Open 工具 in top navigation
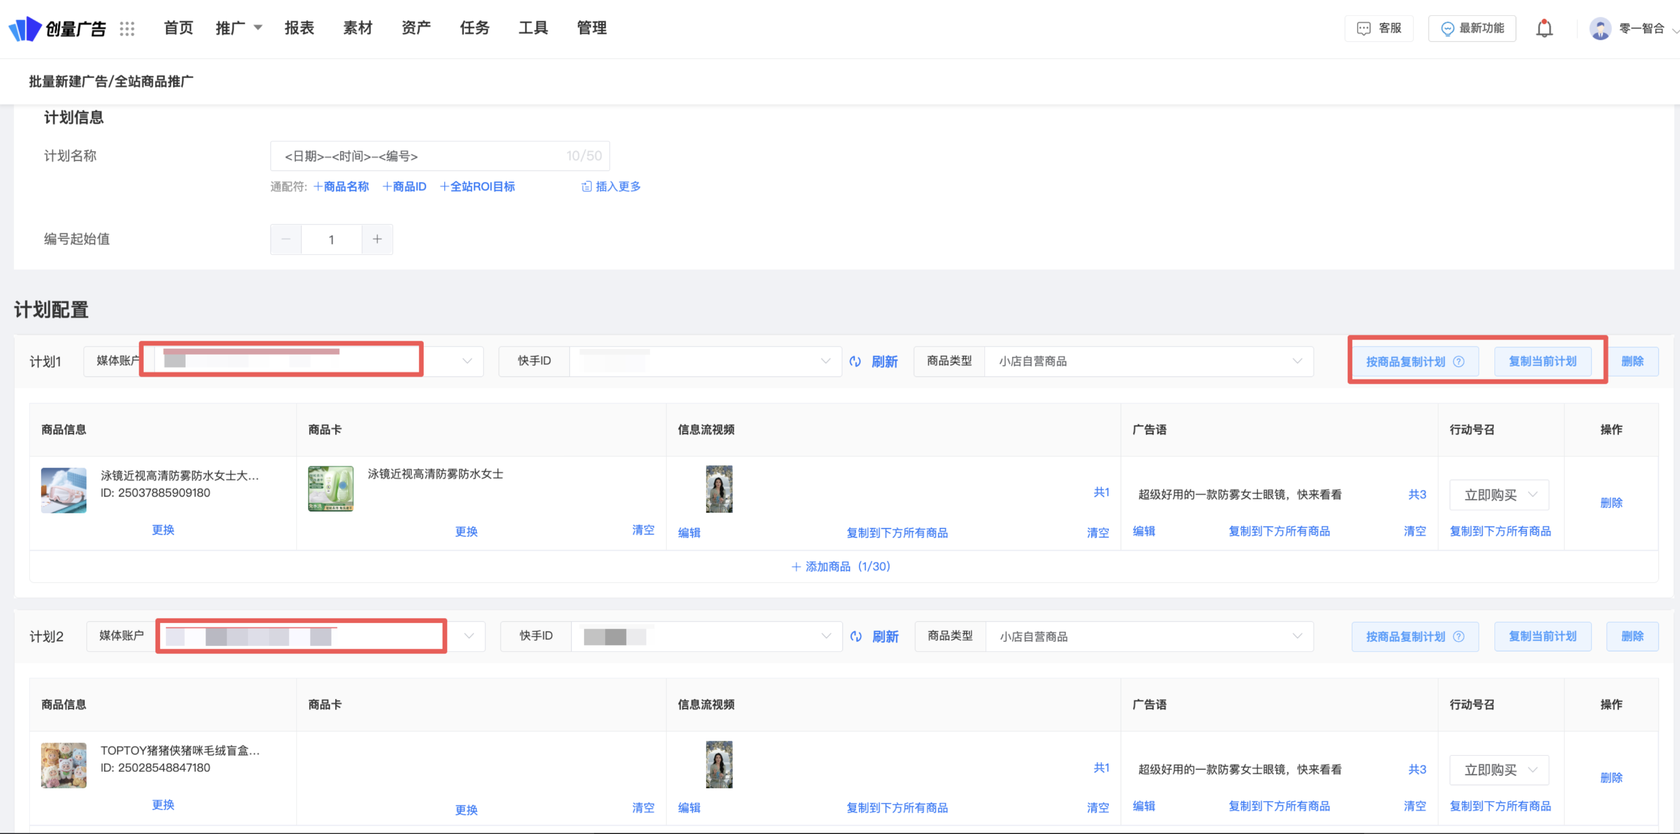 (x=533, y=28)
